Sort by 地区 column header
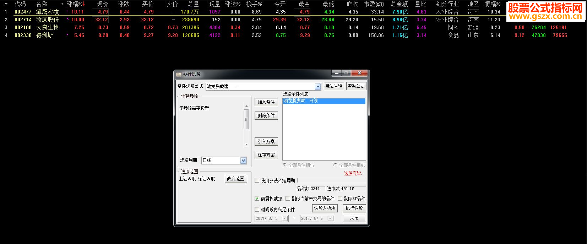 click(x=473, y=4)
